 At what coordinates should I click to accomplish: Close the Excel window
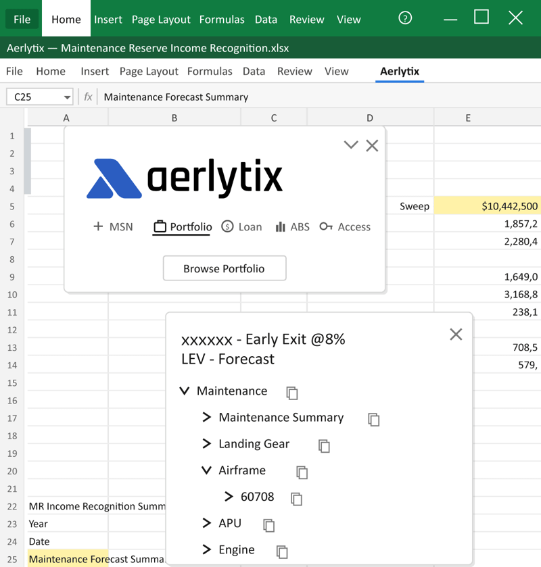[515, 18]
